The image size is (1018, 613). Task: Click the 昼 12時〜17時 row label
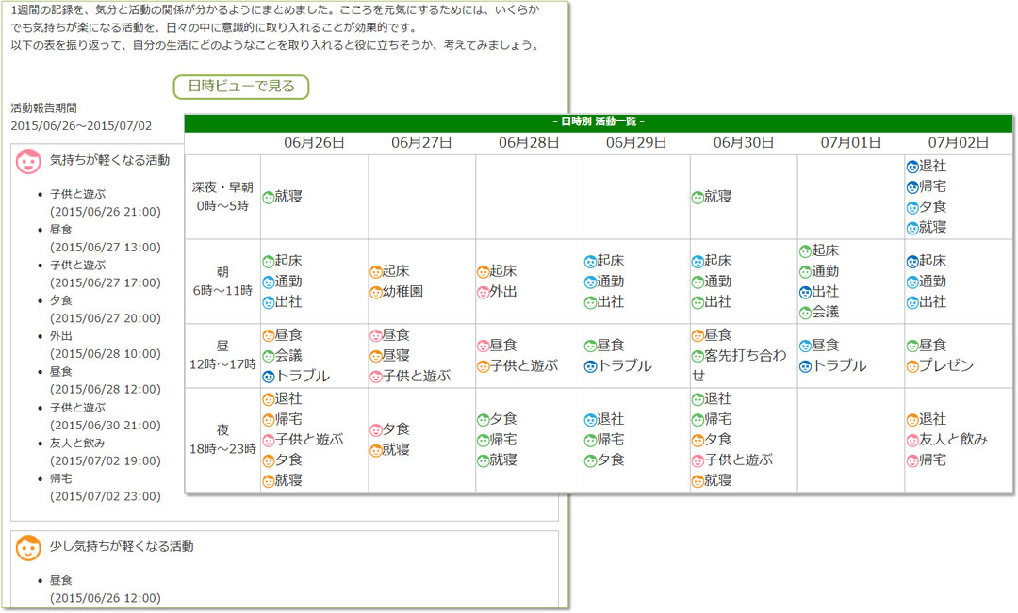coord(222,356)
